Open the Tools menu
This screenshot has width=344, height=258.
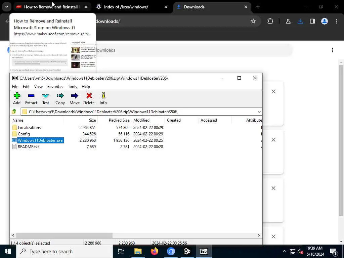73,86
